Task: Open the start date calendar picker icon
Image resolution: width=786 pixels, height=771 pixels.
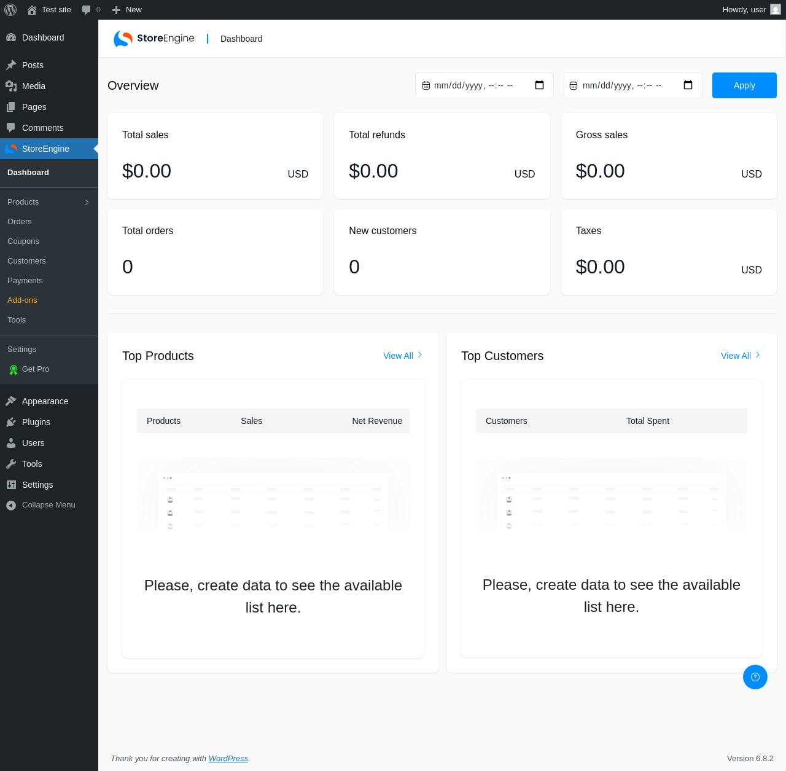Action: point(539,85)
